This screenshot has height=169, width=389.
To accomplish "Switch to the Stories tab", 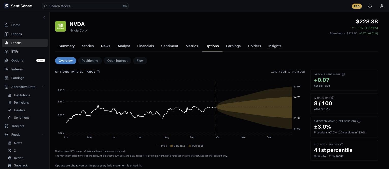I will pos(88,46).
